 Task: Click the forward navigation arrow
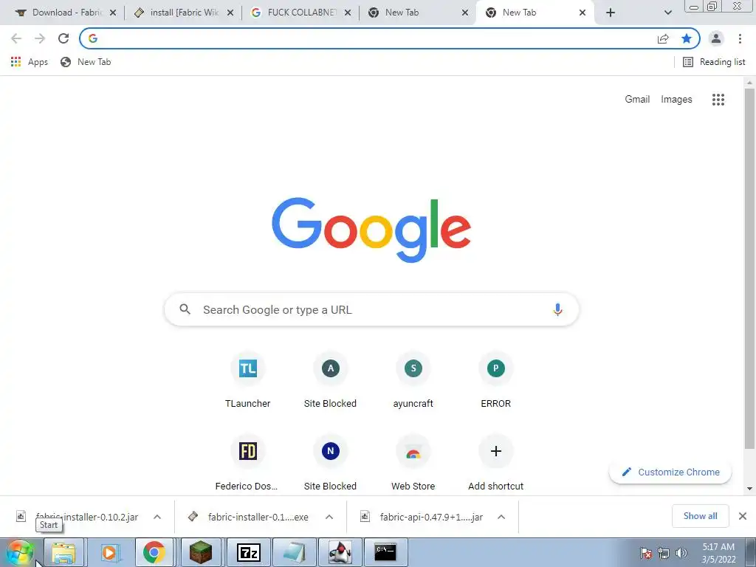coord(40,38)
